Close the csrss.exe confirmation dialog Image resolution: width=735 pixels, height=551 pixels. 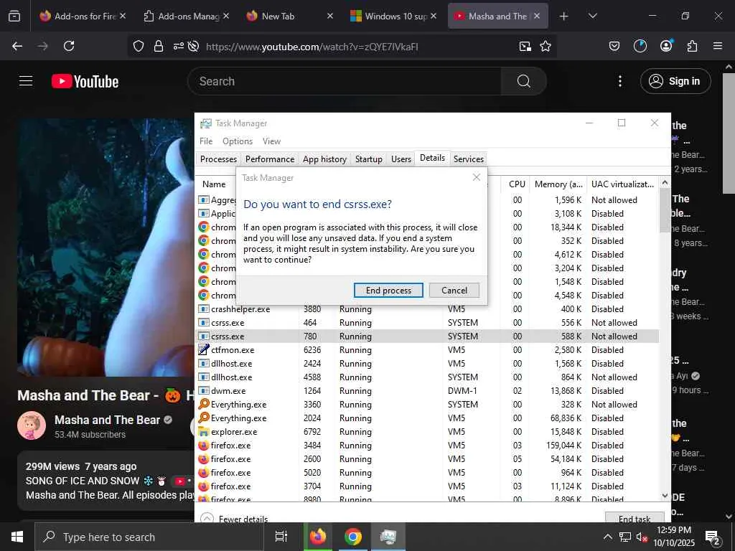click(477, 177)
